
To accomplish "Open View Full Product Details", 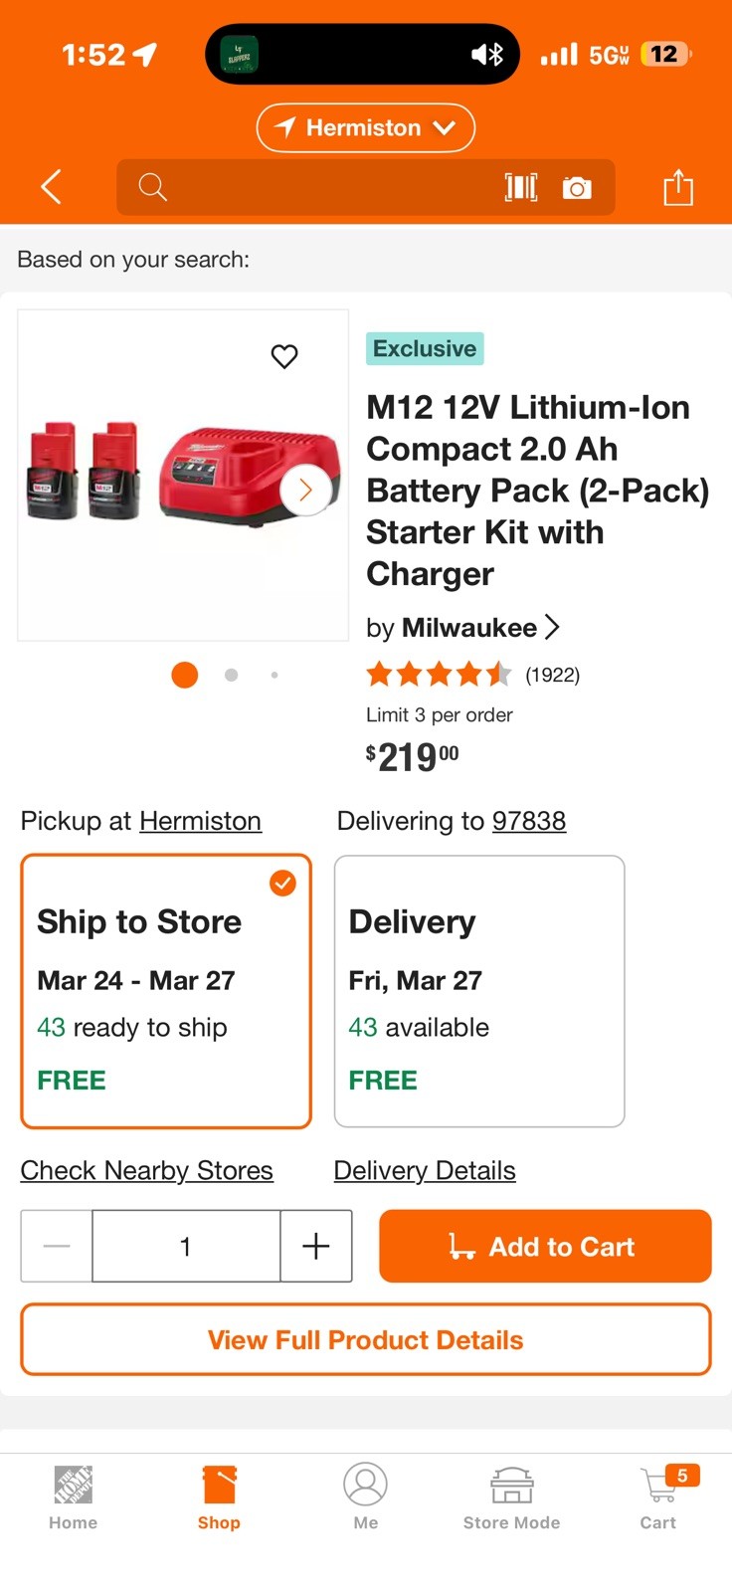I will (x=365, y=1339).
